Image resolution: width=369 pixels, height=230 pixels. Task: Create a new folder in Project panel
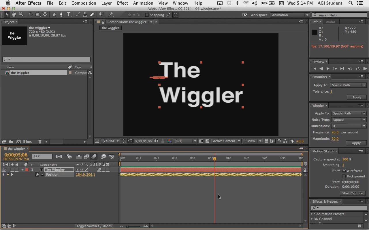[x=11, y=141]
